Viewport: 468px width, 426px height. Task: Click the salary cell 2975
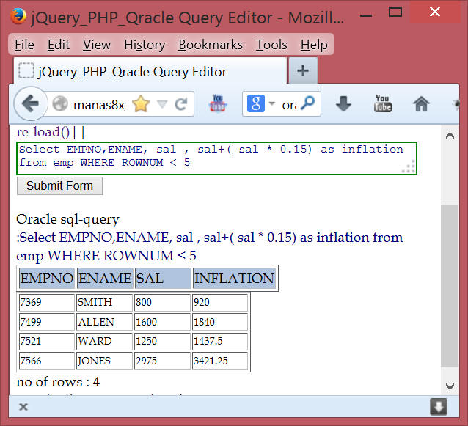(162, 361)
